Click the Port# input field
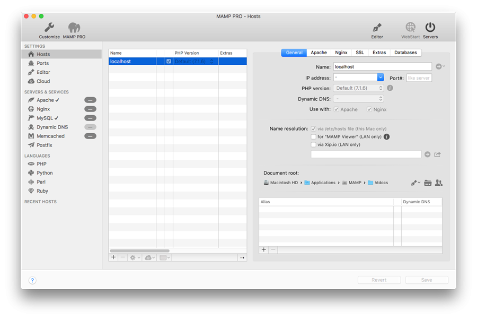This screenshot has width=477, height=319. tap(419, 78)
